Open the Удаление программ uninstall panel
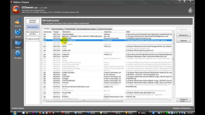 (x=33, y=21)
